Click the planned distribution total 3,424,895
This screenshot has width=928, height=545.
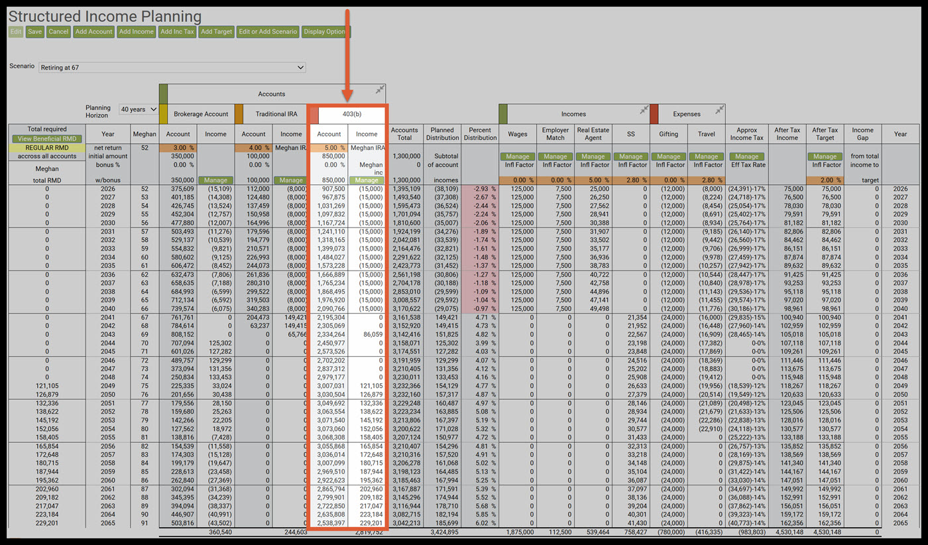444,532
